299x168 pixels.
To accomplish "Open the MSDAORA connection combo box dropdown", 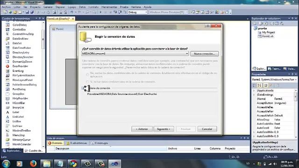I will point(187,54).
